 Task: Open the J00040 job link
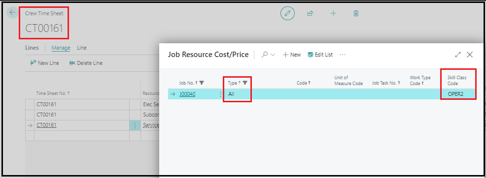(187, 94)
